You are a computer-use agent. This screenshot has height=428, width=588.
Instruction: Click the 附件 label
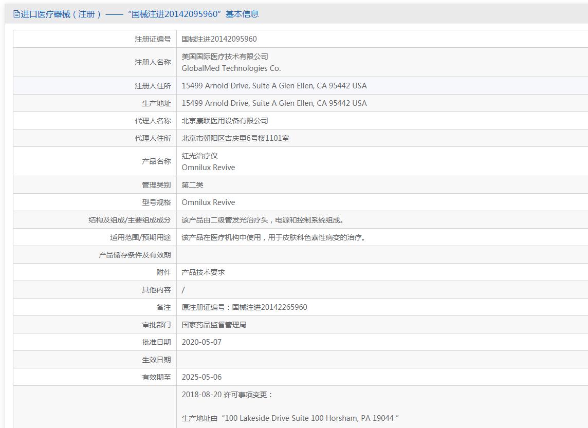[x=163, y=272]
